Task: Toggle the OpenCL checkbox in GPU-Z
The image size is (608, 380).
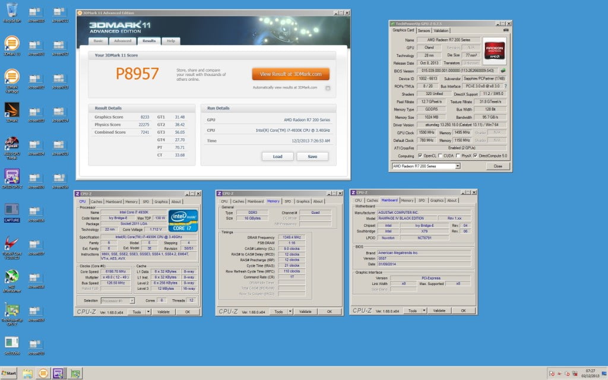Action: 420,156
